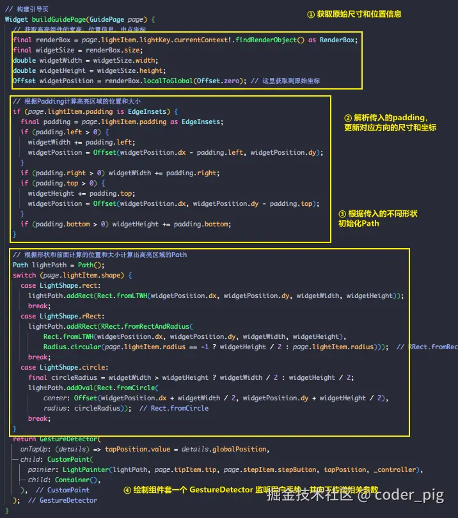
Task: Click the closing comment '// GestureDetector'
Action: point(63,501)
